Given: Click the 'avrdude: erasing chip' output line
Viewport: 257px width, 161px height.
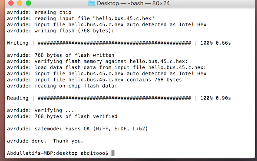Looking at the screenshot, I should pyautogui.click(x=39, y=12).
